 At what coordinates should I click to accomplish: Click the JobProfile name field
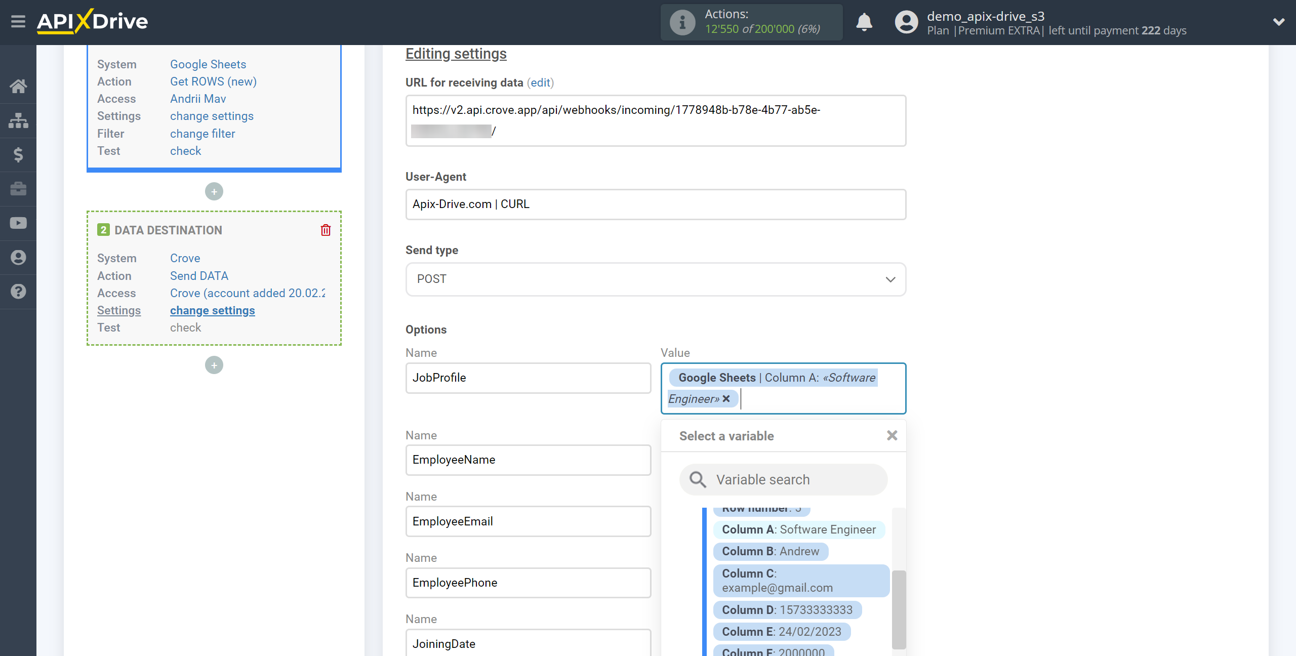(528, 378)
